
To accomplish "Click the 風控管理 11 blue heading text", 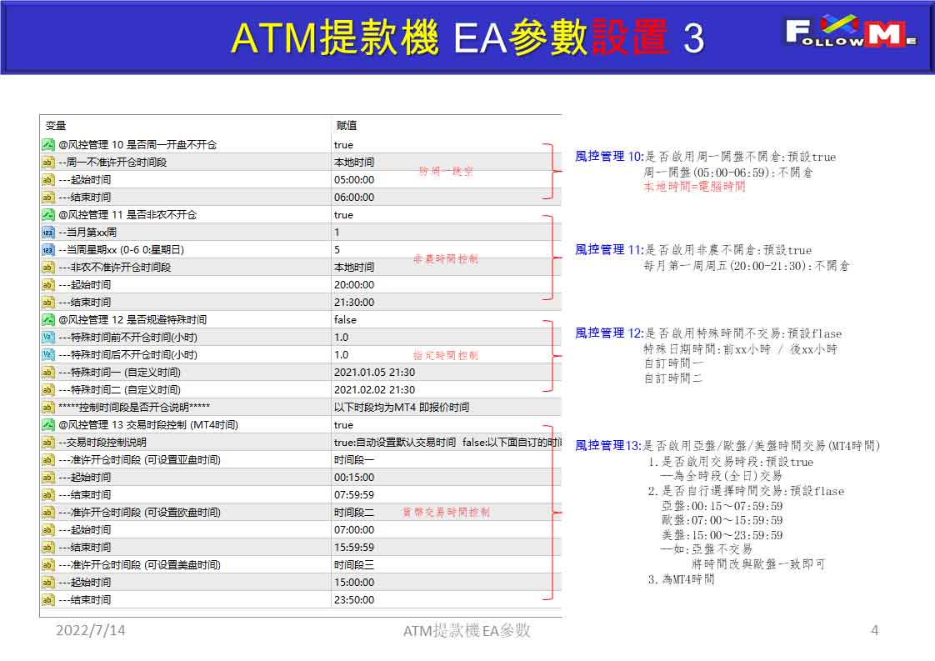I will coord(608,249).
